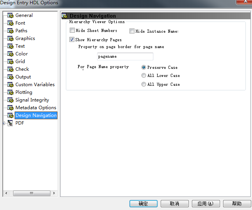
Task: Enable Hide Instance Name checkbox
Action: [132, 31]
